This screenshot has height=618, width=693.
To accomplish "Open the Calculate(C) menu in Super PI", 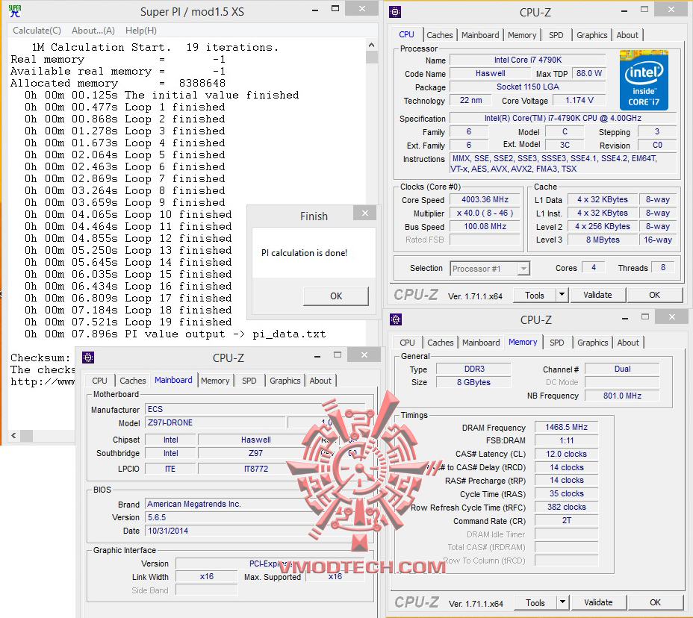I will [37, 31].
